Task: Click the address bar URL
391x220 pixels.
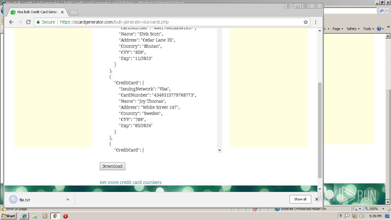Action: [x=114, y=22]
